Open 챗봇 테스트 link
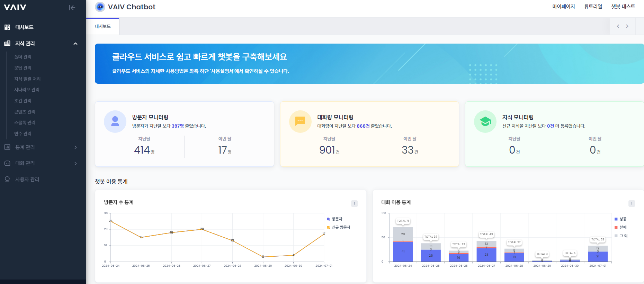 [x=623, y=7]
